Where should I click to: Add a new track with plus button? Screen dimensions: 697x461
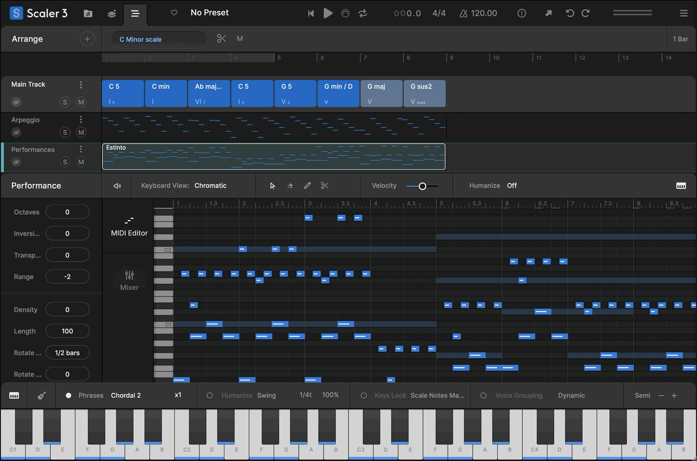87,39
